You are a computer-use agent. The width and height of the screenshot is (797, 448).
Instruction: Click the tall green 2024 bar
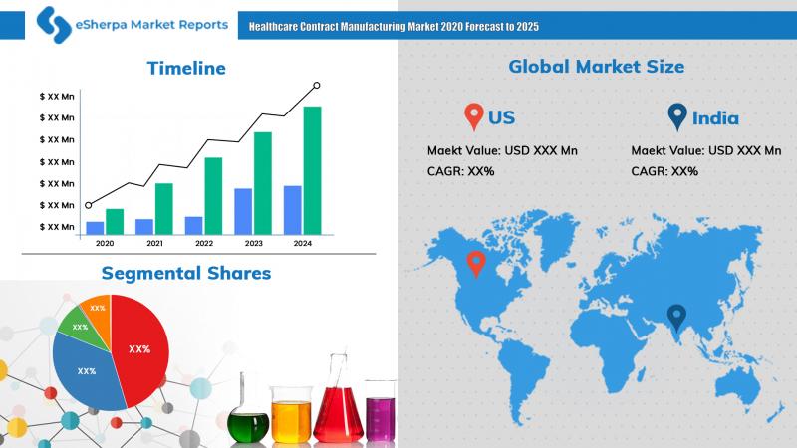[x=312, y=170]
